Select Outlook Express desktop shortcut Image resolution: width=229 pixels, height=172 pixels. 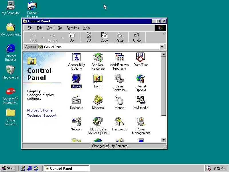(x=32, y=9)
